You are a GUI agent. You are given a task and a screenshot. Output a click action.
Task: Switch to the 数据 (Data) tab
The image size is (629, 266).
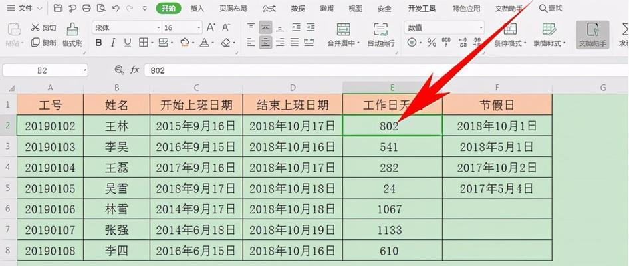tap(298, 8)
